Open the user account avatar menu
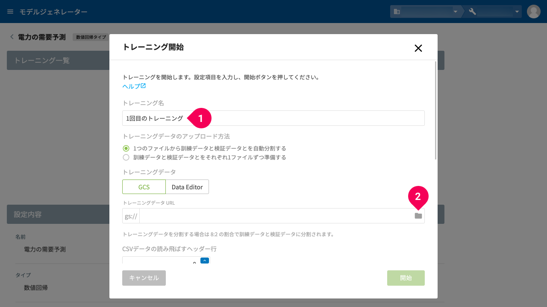The height and width of the screenshot is (307, 547). (534, 12)
